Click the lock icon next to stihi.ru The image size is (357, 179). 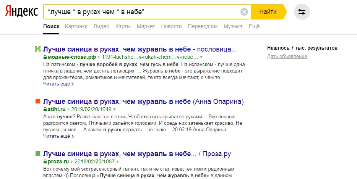(45, 110)
